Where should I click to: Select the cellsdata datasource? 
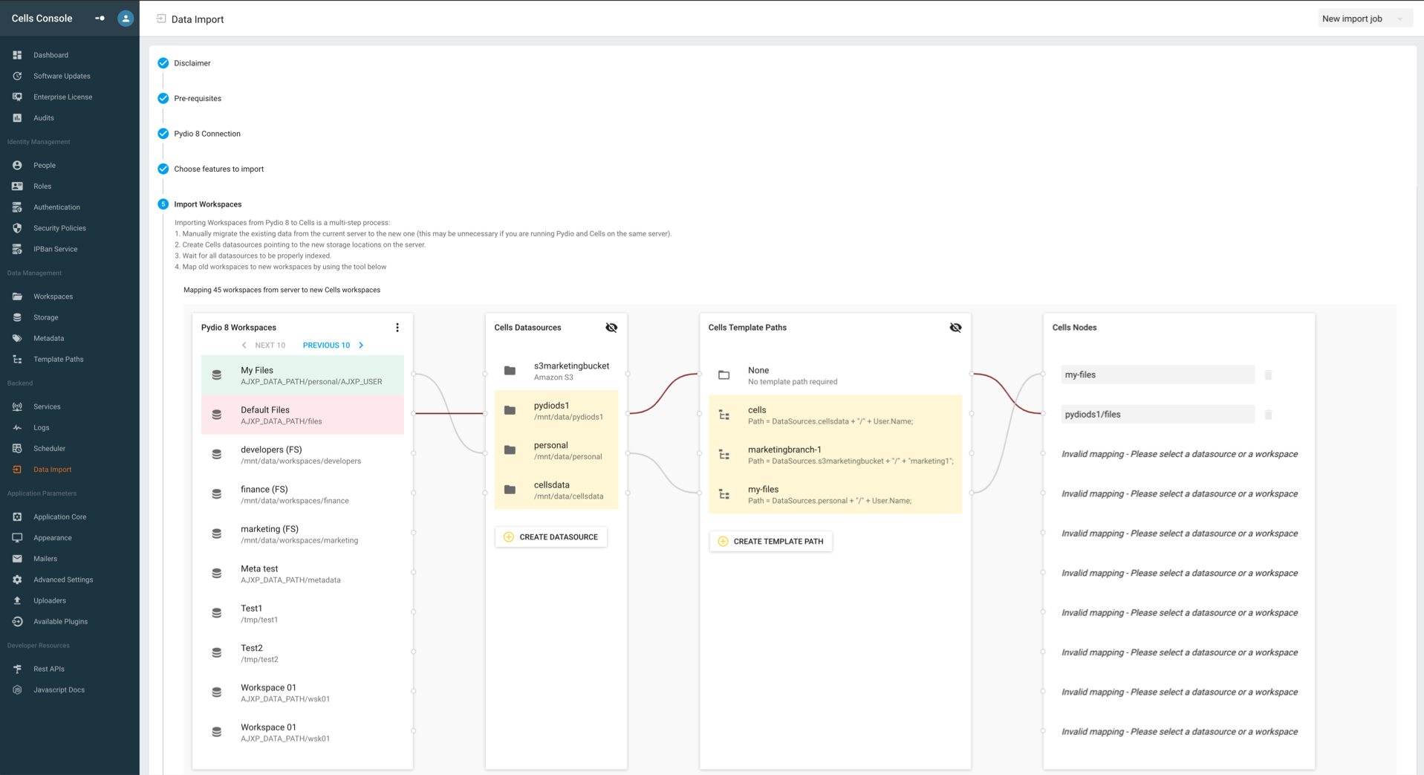tap(556, 490)
